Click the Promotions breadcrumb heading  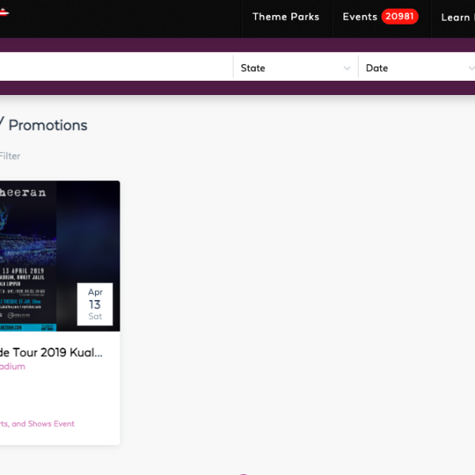point(47,125)
